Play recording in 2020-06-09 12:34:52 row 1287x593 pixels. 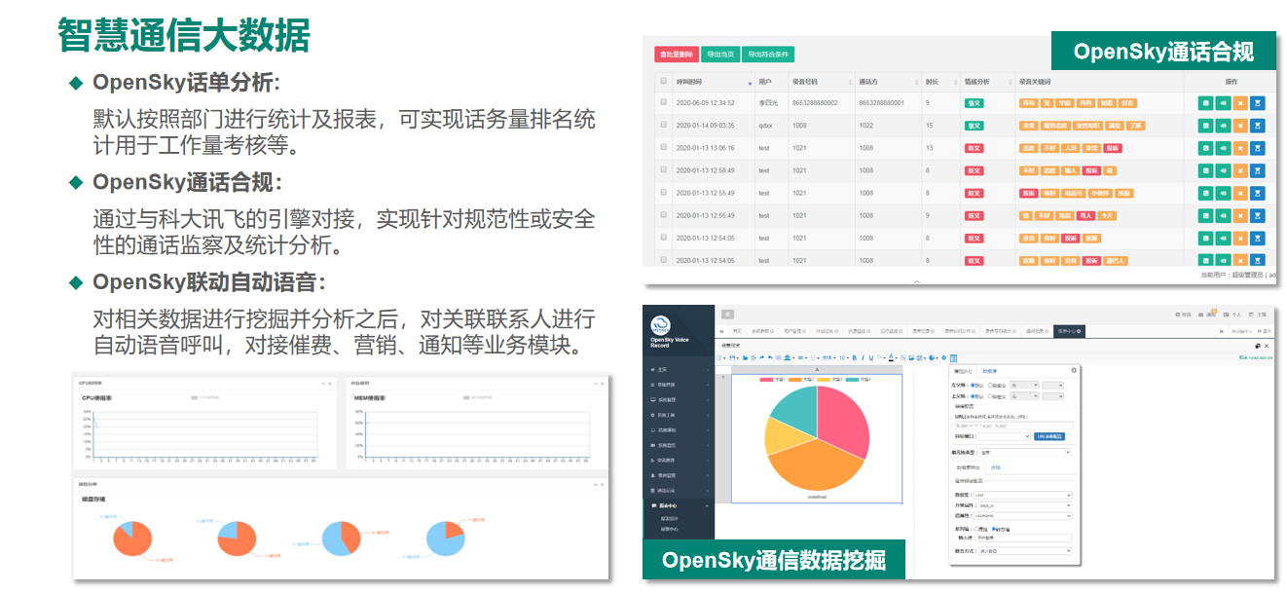click(1223, 103)
